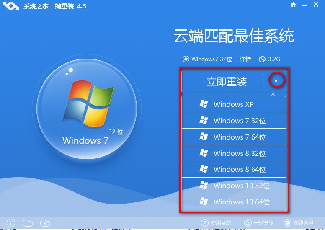Click the 使用帮助 question mark icon

pos(205,223)
